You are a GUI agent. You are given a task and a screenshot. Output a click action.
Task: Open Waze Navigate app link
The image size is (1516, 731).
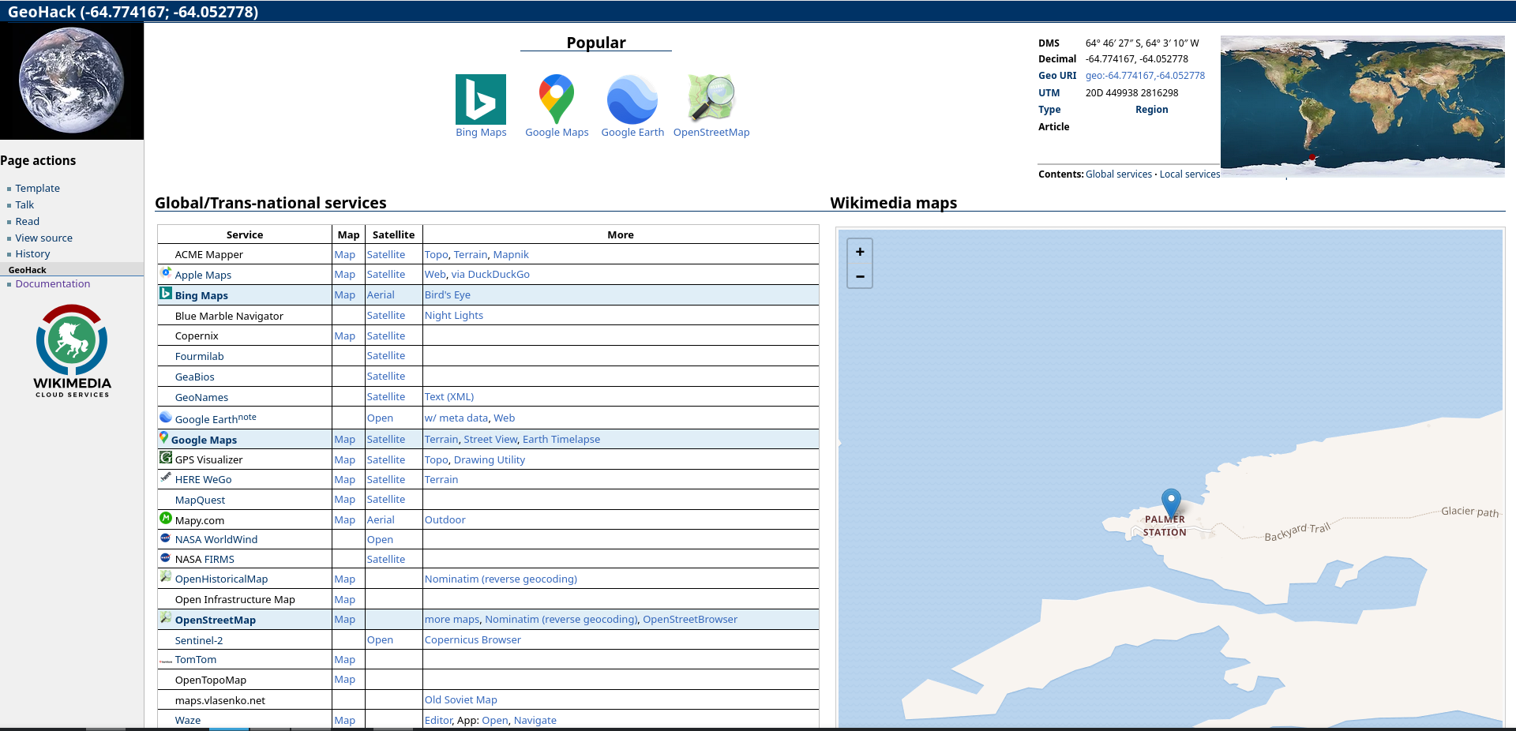pyautogui.click(x=535, y=720)
